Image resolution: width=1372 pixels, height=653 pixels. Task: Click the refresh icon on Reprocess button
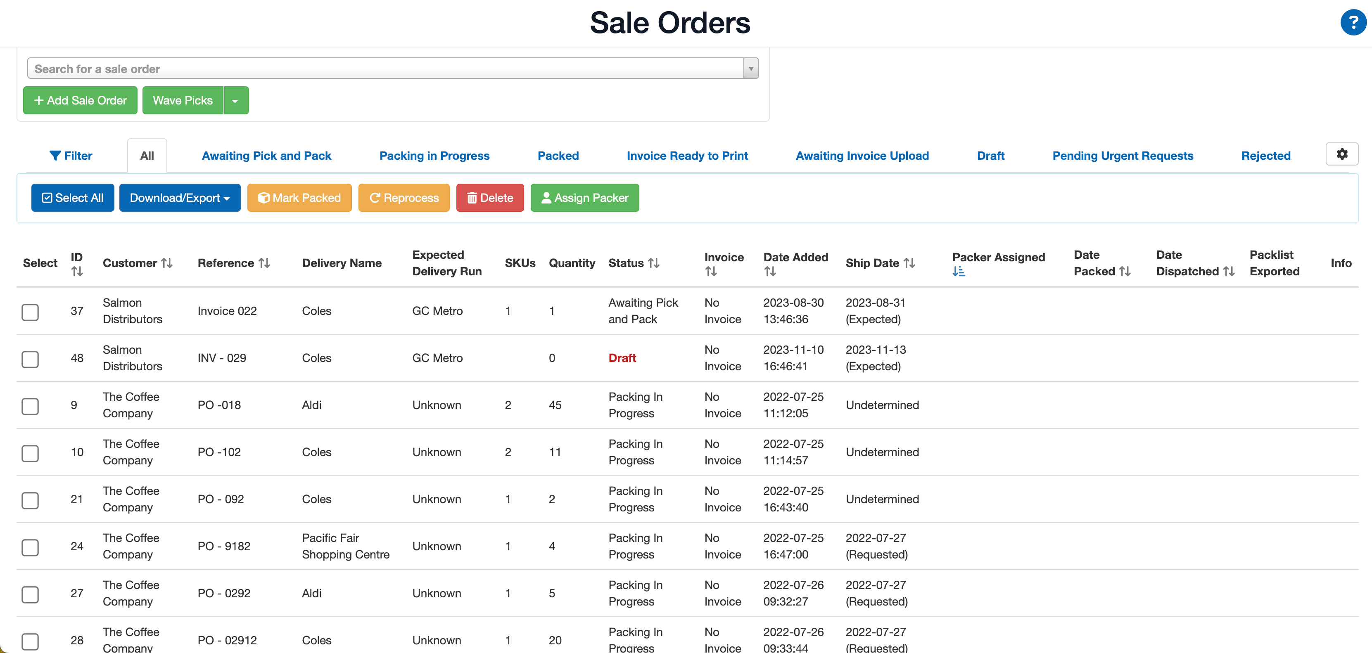click(376, 197)
